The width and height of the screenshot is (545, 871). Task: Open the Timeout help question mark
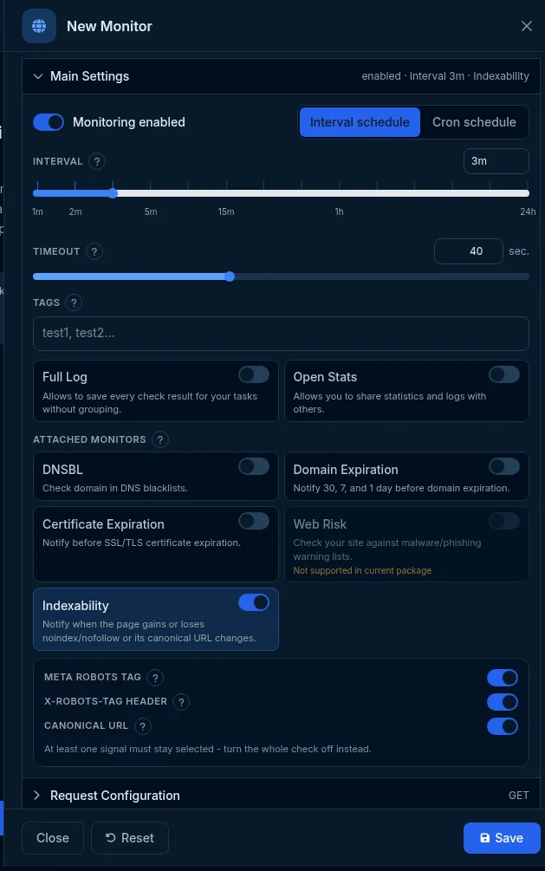tap(94, 251)
